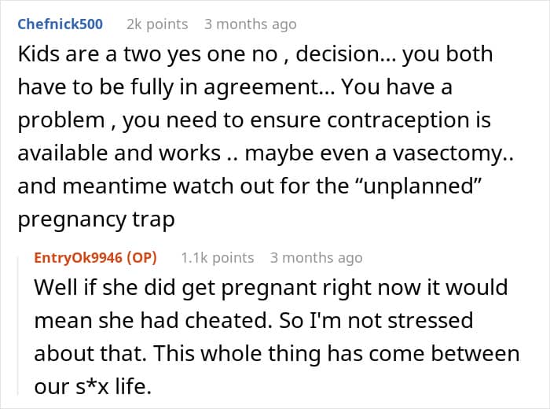550x409 pixels.
Task: Click the word "contraception" in the comment
Action: click(x=398, y=120)
